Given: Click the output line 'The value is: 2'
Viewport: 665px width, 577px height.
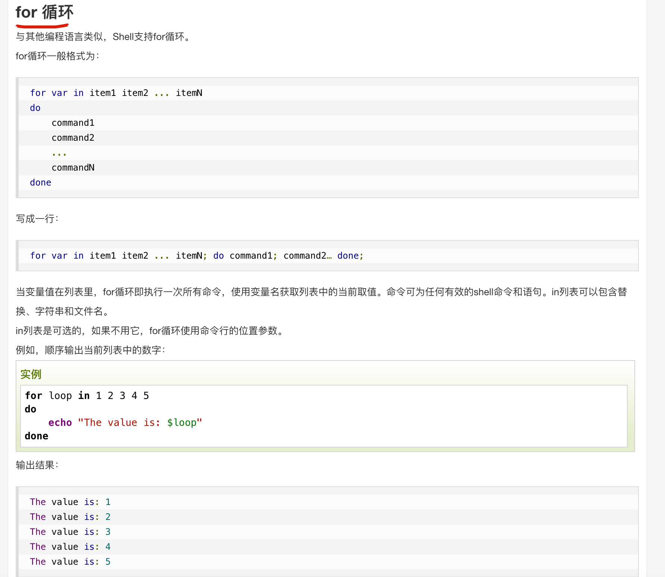Looking at the screenshot, I should [x=70, y=517].
